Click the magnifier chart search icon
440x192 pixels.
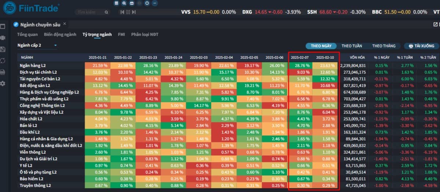pos(124,3)
